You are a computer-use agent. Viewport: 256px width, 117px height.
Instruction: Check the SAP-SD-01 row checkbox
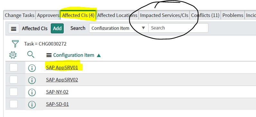pos(14,104)
